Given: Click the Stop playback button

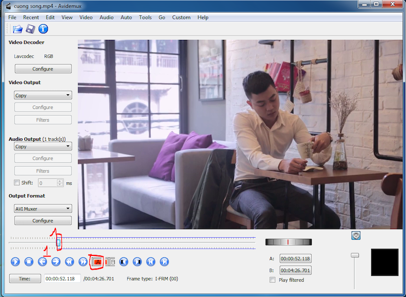Looking at the screenshot, I should (x=28, y=262).
